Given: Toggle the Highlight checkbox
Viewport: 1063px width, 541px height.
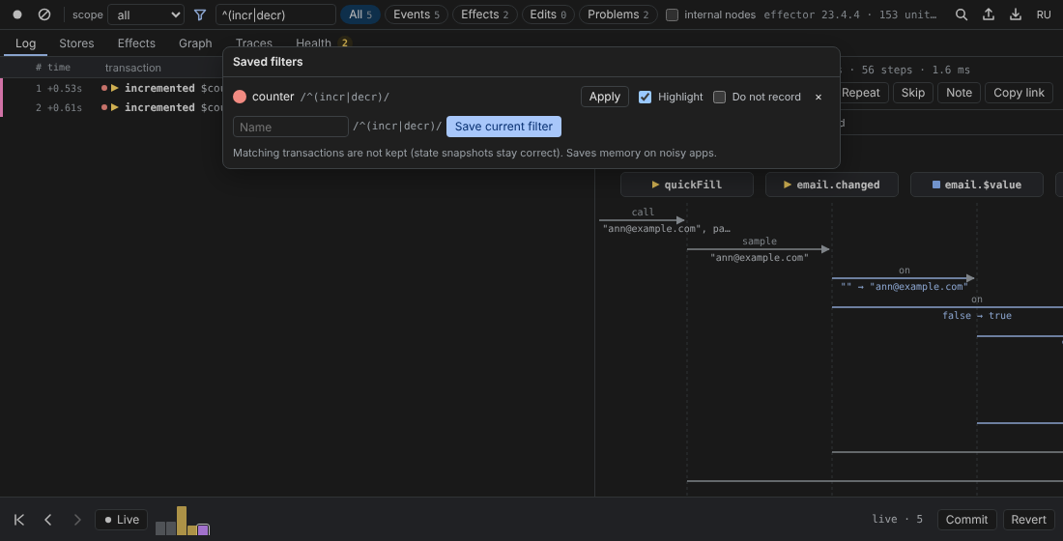Looking at the screenshot, I should click(x=645, y=97).
